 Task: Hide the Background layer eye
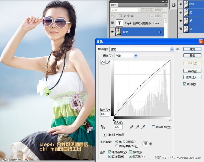(x=112, y=32)
